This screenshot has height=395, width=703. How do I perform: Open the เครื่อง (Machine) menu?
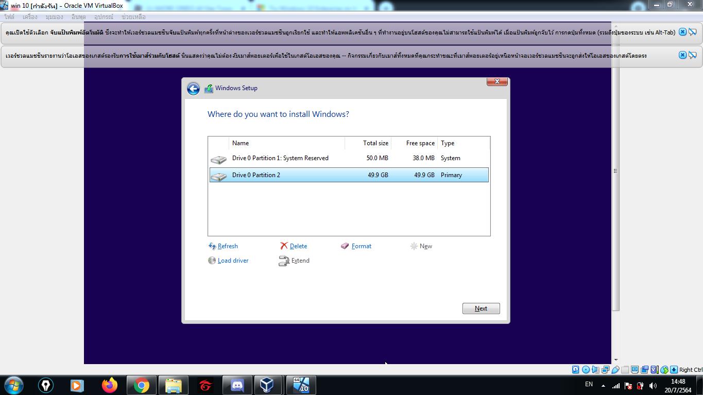30,17
